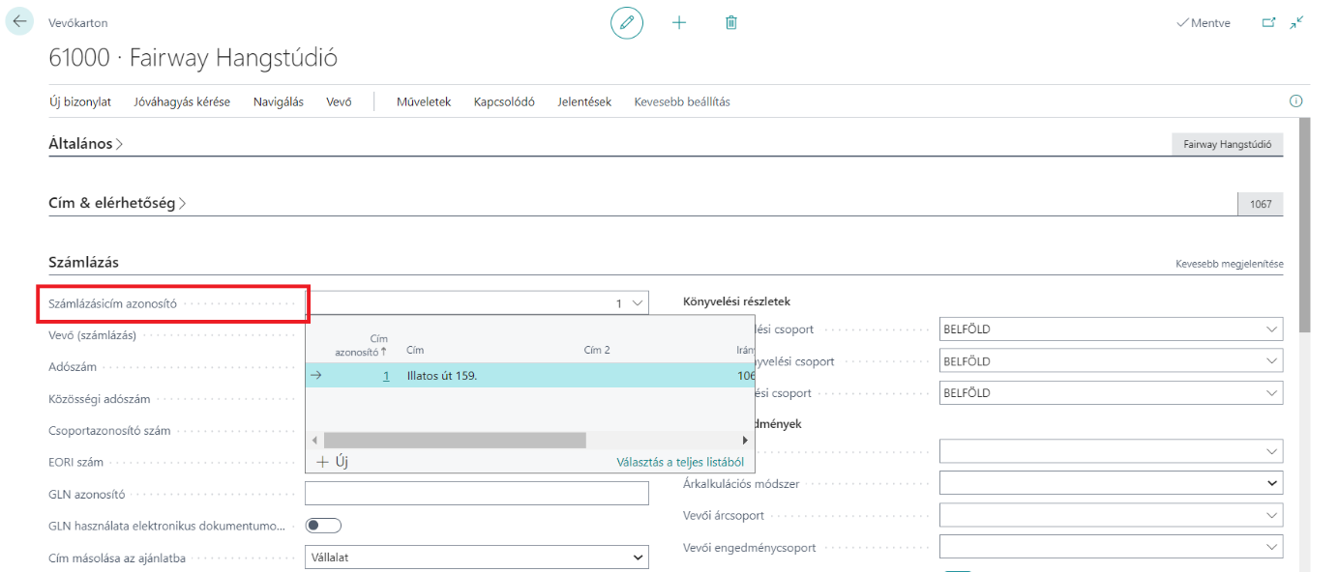
Task: Click the info circle icon
Action: [1295, 101]
